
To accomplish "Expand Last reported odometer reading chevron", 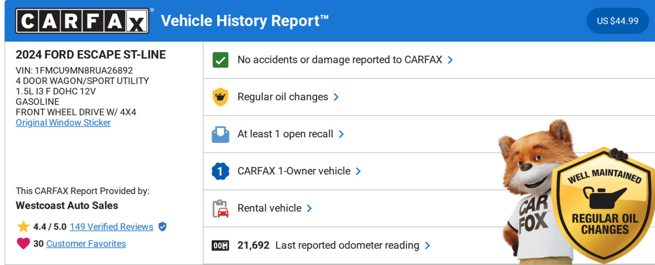I will (x=427, y=245).
